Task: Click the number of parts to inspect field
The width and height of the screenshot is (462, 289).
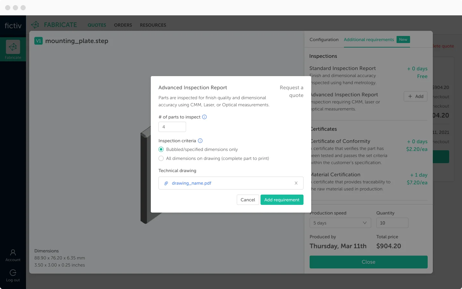Action: pos(172,127)
